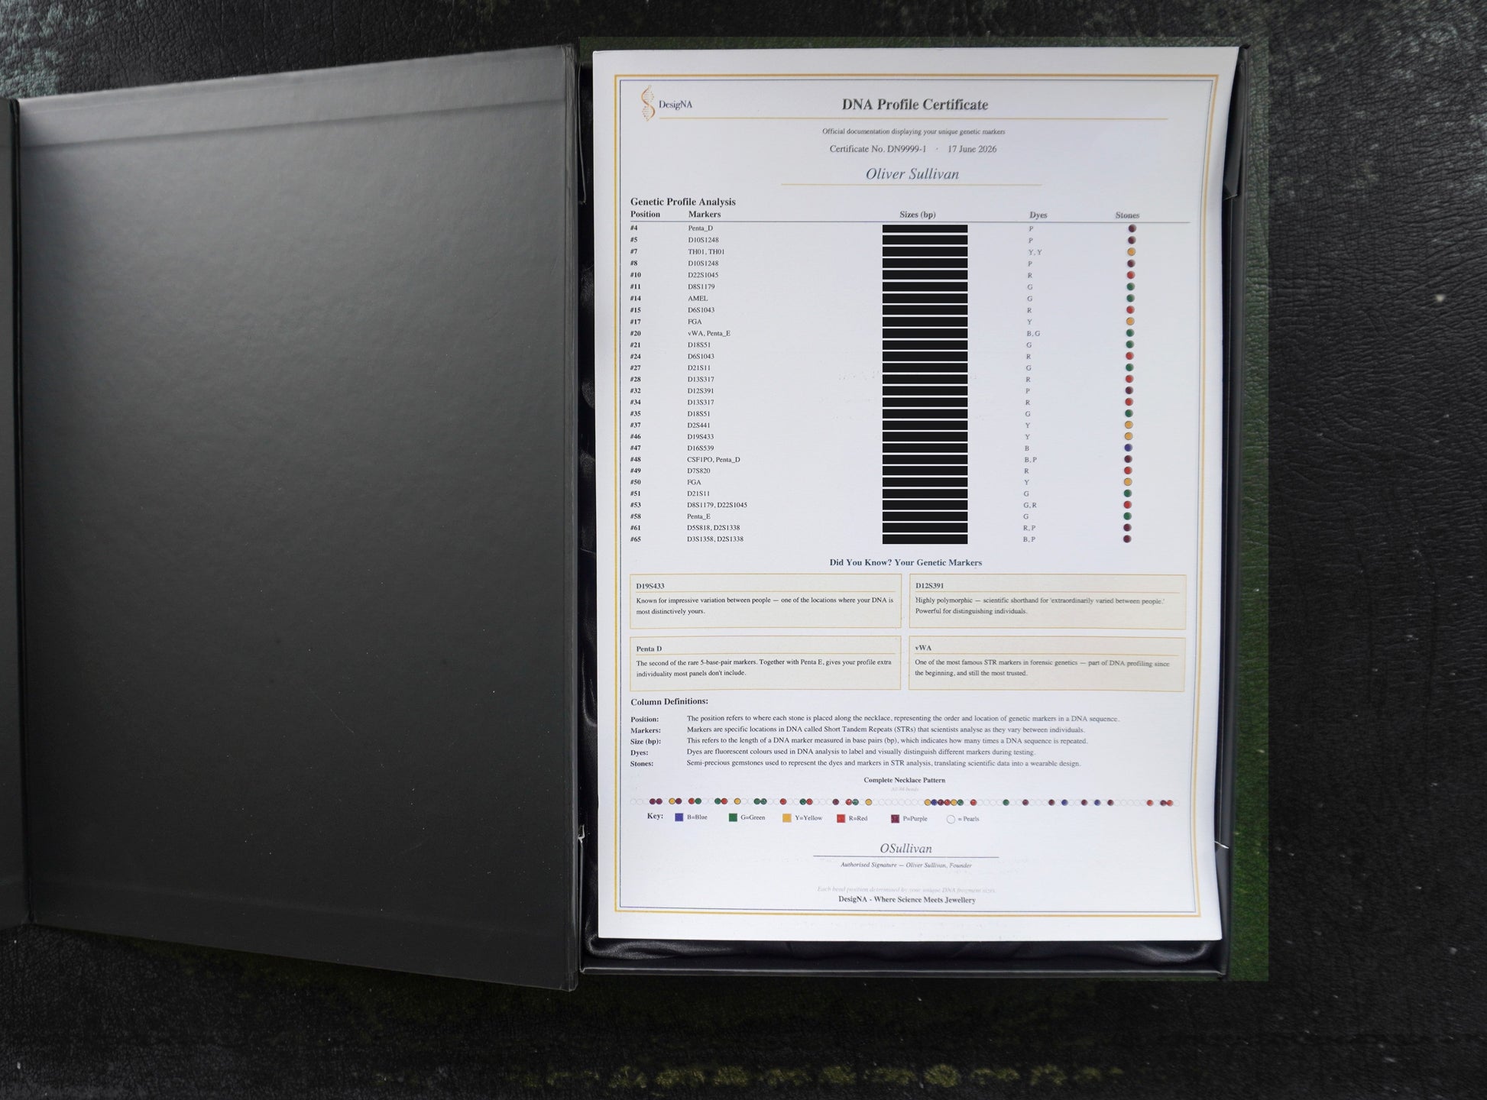Click "CSF1PO, Penta_D" in row #48
The height and width of the screenshot is (1100, 1487).
tap(713, 459)
